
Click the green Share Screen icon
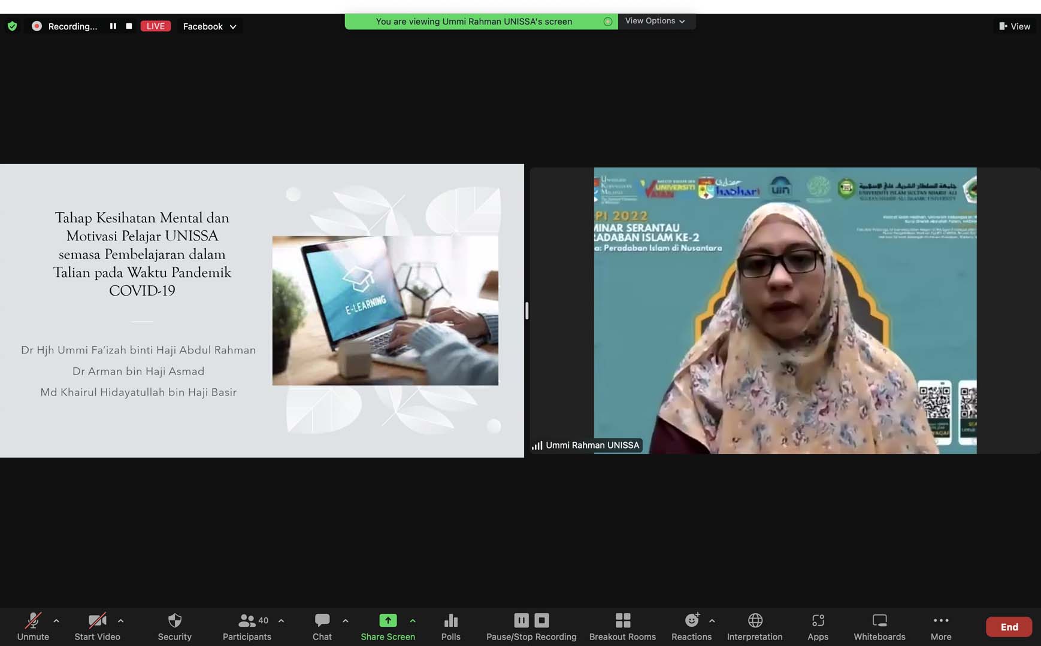[x=388, y=620]
